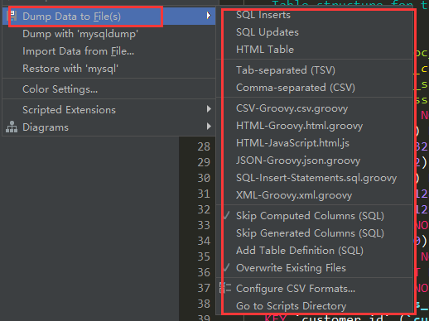Click the Configure CSV Formats icon

point(225,287)
